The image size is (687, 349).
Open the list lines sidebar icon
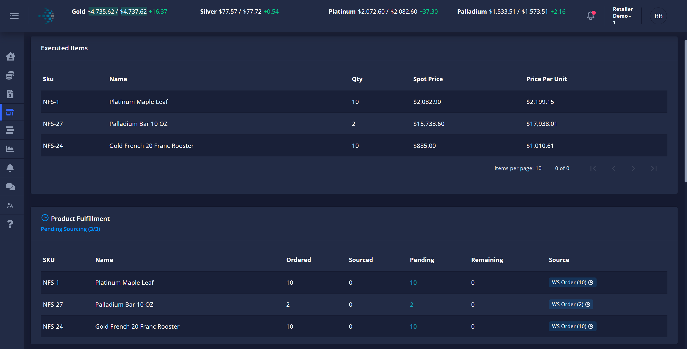pos(10,130)
